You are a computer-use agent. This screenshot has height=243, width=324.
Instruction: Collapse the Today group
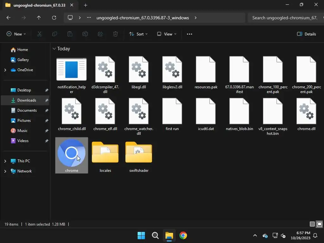tap(54, 49)
